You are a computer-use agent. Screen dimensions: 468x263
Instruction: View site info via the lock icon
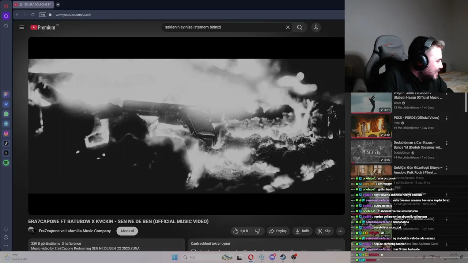click(x=50, y=15)
